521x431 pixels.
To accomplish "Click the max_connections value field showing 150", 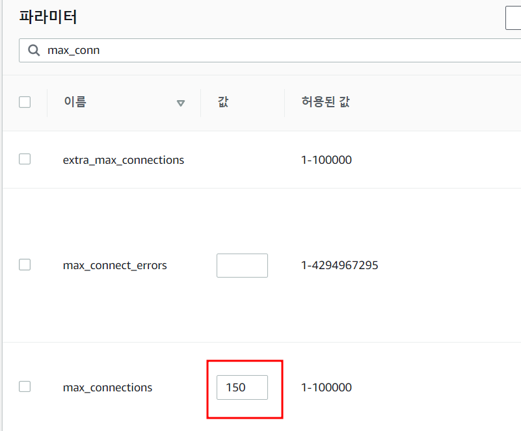I will pos(242,387).
